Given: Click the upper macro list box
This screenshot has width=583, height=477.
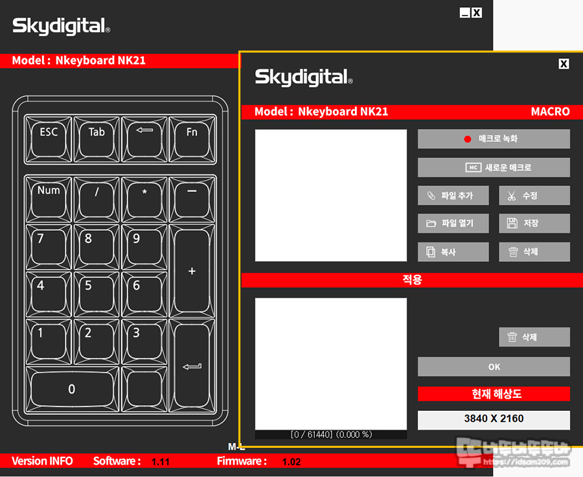Looking at the screenshot, I should tap(331, 195).
